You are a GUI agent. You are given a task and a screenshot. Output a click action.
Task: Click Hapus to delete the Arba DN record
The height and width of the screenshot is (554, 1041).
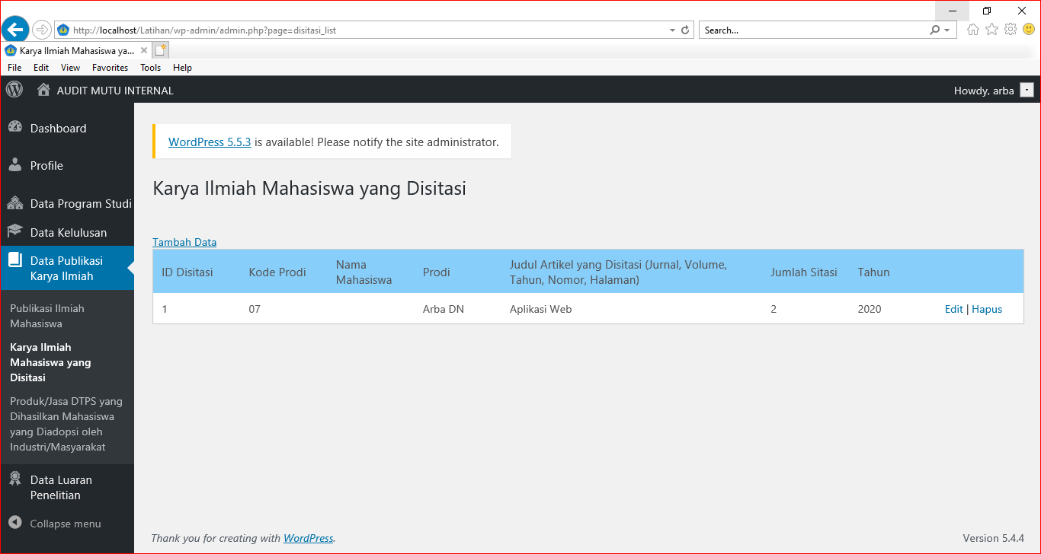click(987, 309)
